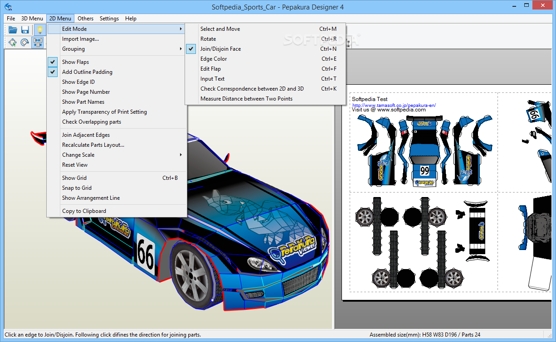Open the Others menu
The width and height of the screenshot is (556, 342).
[x=85, y=19]
